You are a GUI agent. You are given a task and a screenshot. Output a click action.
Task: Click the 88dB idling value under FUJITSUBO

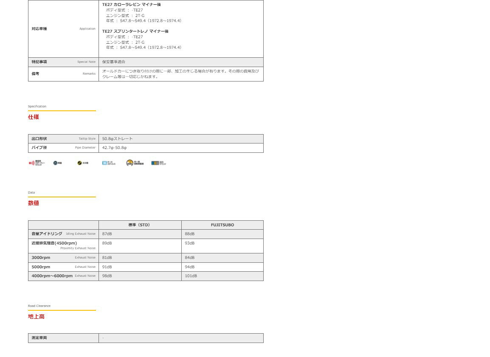190,234
